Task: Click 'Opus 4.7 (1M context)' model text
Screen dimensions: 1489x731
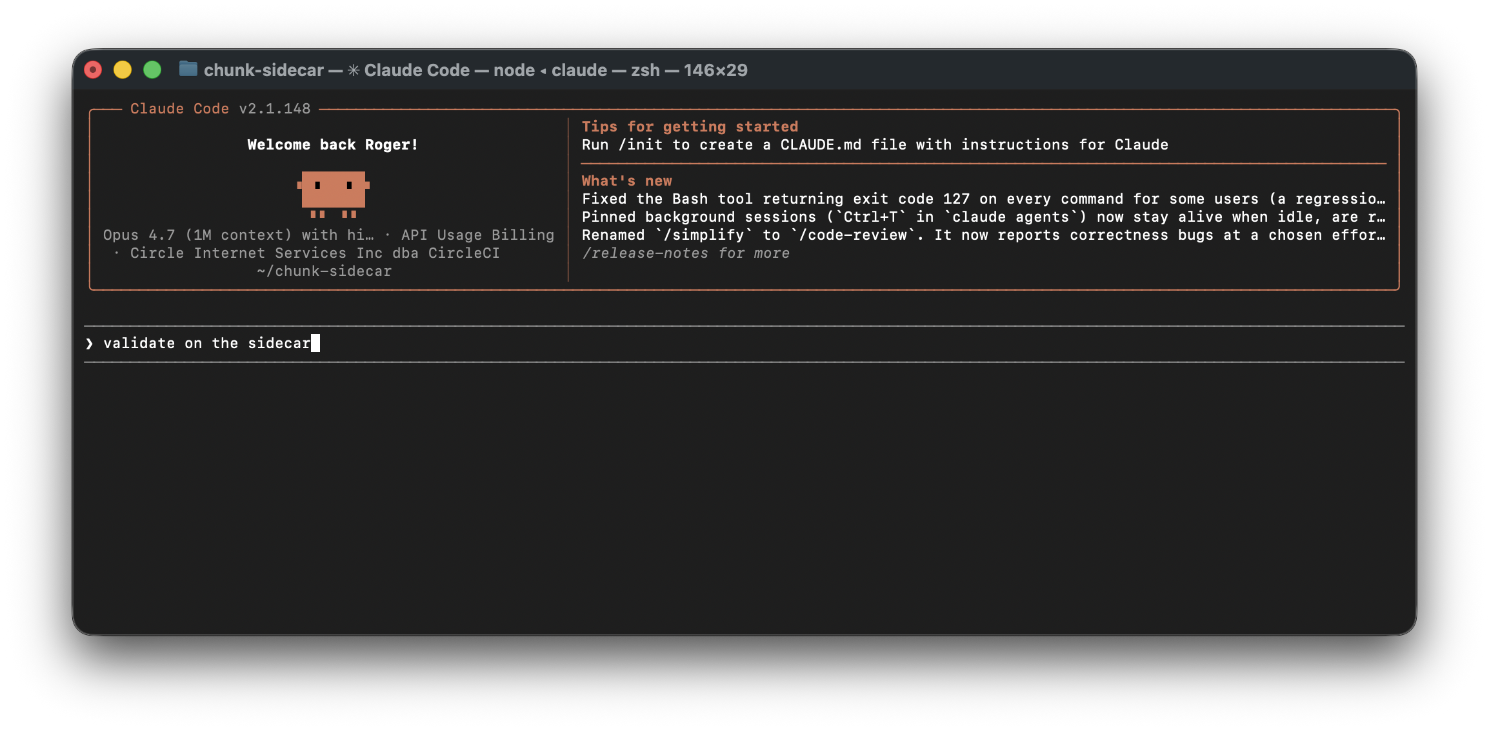Action: tap(238, 235)
